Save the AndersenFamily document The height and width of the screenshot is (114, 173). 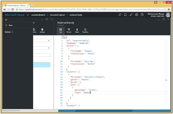pos(61,31)
